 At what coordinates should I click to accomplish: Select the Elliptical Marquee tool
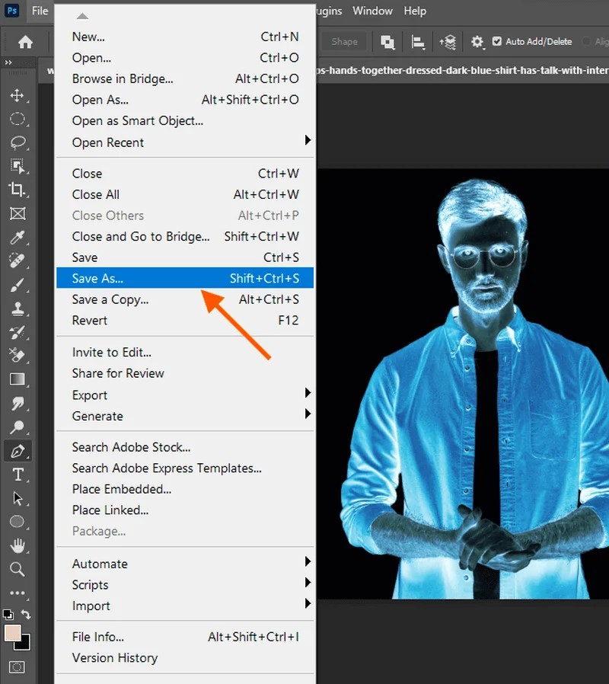(x=18, y=119)
